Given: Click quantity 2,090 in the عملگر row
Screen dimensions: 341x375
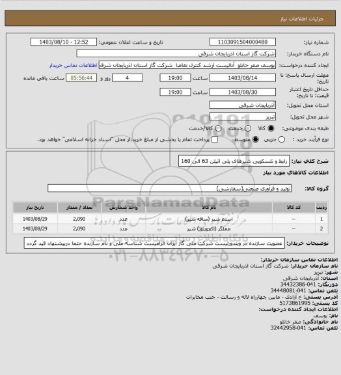Looking at the screenshot, I should tap(79, 229).
